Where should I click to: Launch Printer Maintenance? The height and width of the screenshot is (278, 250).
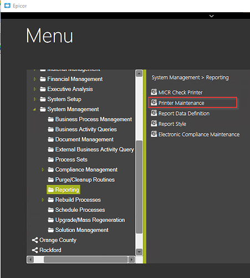coord(181,103)
